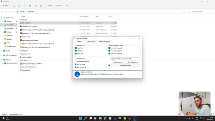The image size is (215, 121).
Task: Open the Windows Start menu
Action: [81, 118]
